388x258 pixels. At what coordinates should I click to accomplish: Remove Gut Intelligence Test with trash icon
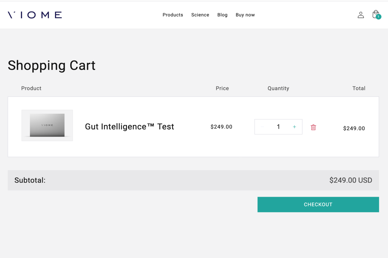click(x=313, y=127)
